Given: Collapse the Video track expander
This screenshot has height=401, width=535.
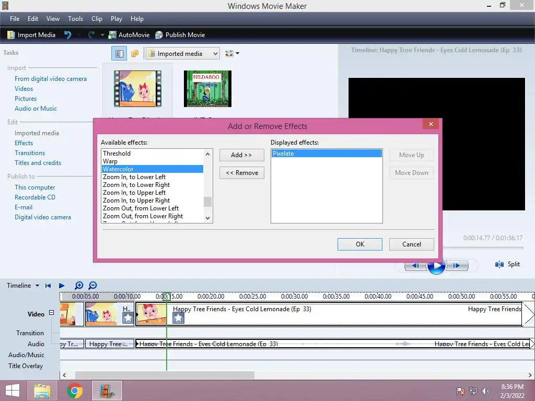Looking at the screenshot, I should (52, 312).
